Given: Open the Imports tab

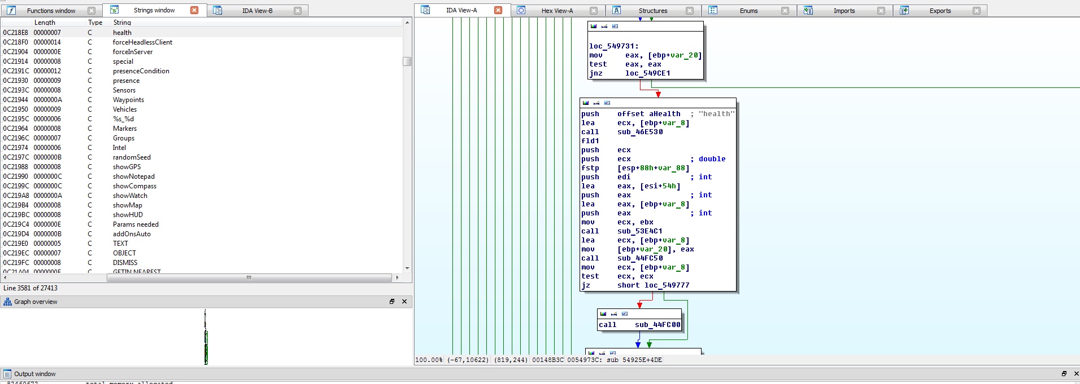Looking at the screenshot, I should click(x=844, y=11).
